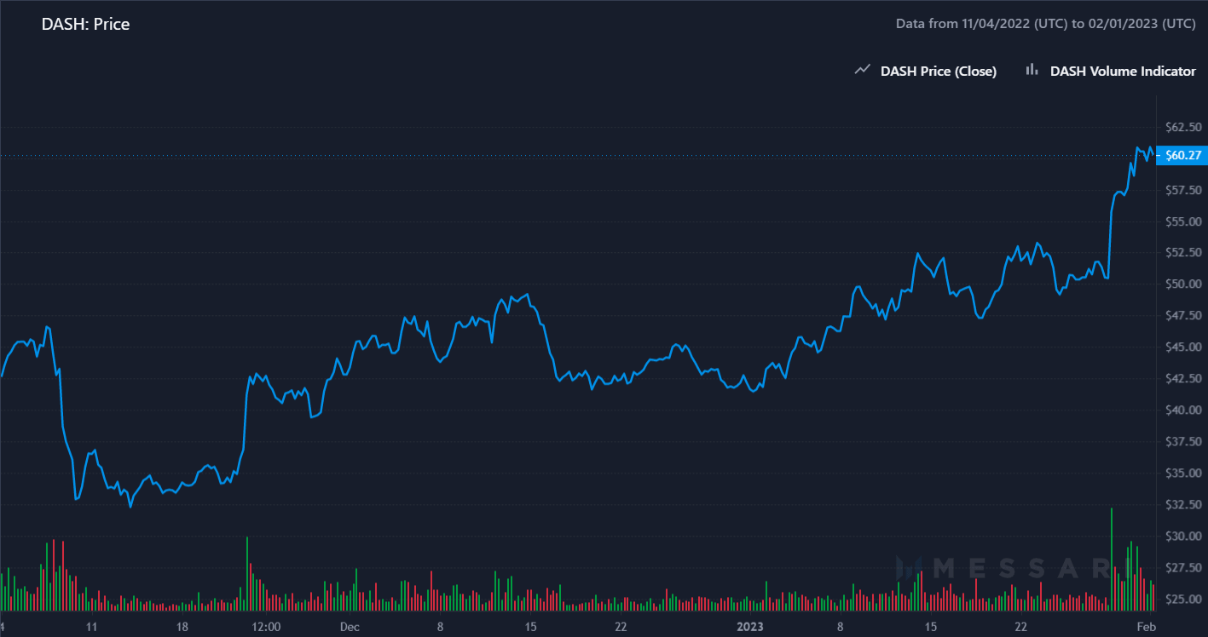The width and height of the screenshot is (1208, 637).
Task: Click the DASH: Price chart title
Action: [x=86, y=24]
